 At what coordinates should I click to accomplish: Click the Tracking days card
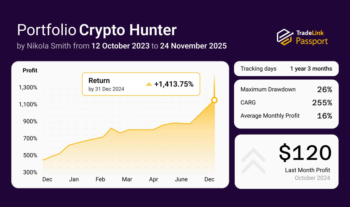pyautogui.click(x=286, y=69)
